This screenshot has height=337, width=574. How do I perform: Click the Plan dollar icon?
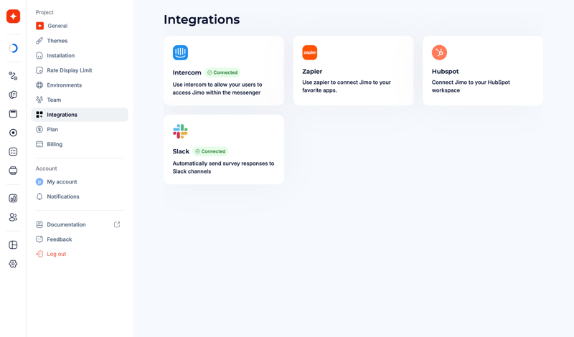click(x=39, y=129)
